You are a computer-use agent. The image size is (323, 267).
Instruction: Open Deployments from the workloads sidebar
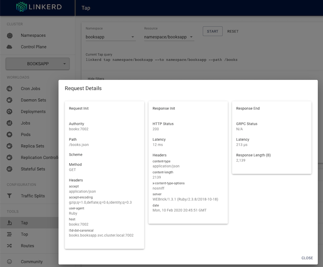click(9, 112)
